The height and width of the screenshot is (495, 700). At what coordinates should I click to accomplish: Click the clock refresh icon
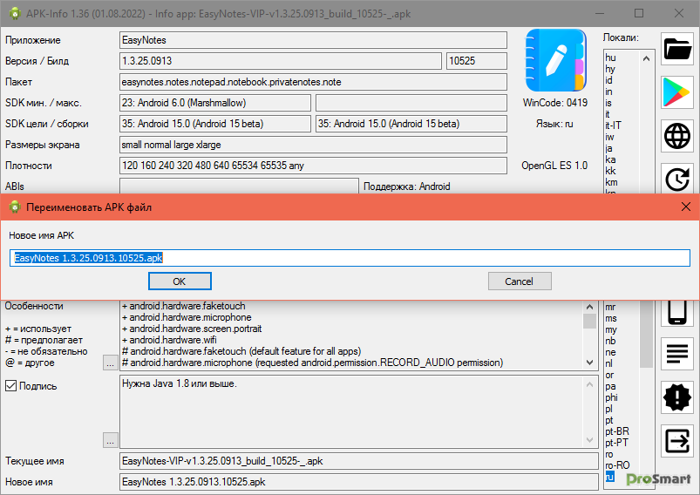coord(677,179)
